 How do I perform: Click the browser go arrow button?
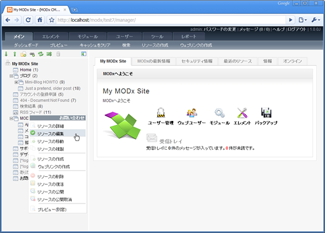click(291, 20)
